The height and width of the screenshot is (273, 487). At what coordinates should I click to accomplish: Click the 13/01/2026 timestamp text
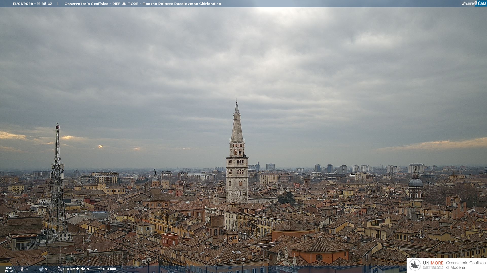click(x=32, y=4)
